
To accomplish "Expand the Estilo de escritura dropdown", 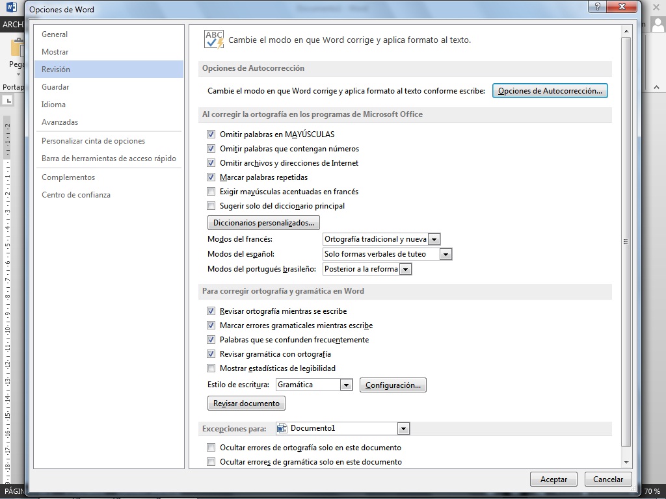I will pyautogui.click(x=346, y=385).
